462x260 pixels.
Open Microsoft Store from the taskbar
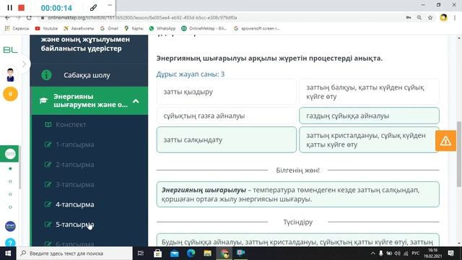[x=157, y=253]
